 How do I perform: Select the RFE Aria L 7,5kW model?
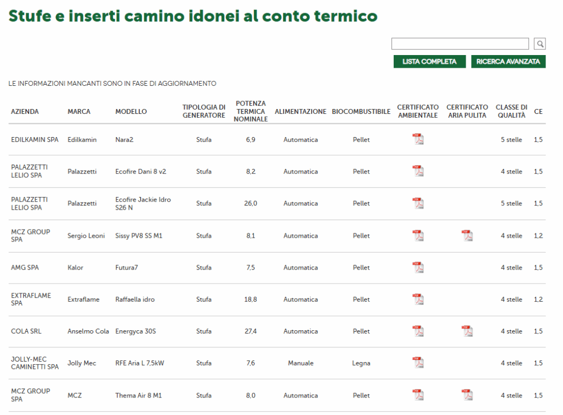[x=140, y=363]
